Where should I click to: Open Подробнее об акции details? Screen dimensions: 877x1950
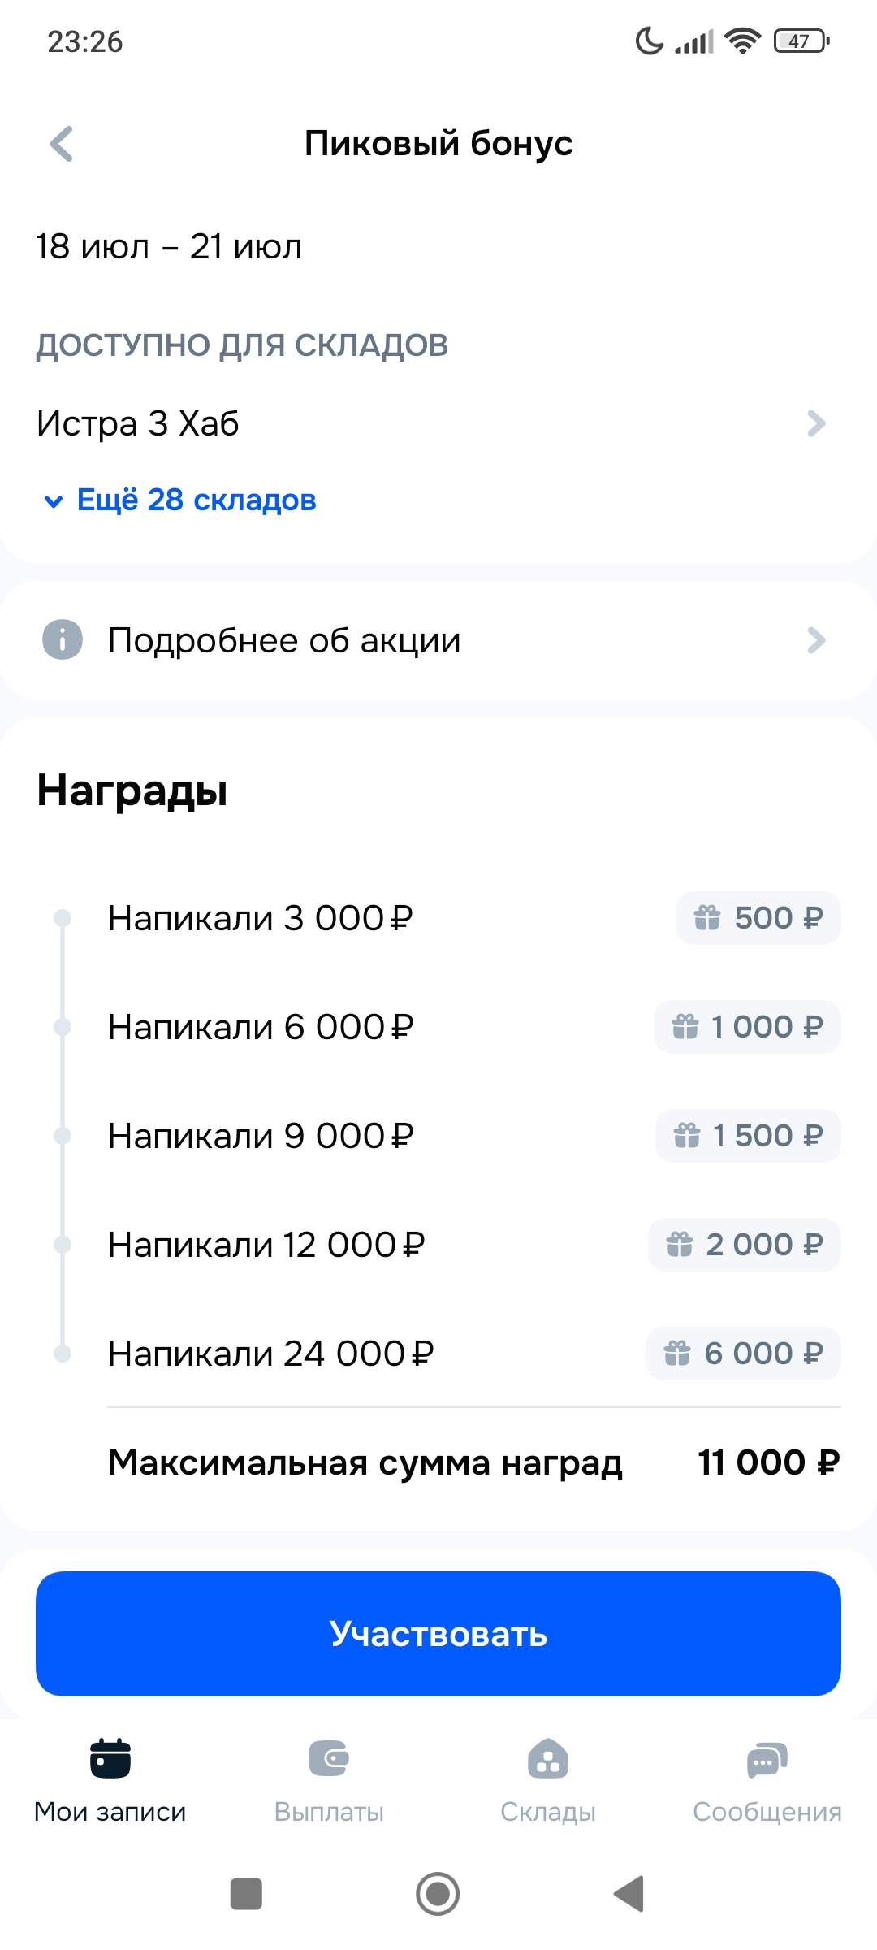pos(284,640)
